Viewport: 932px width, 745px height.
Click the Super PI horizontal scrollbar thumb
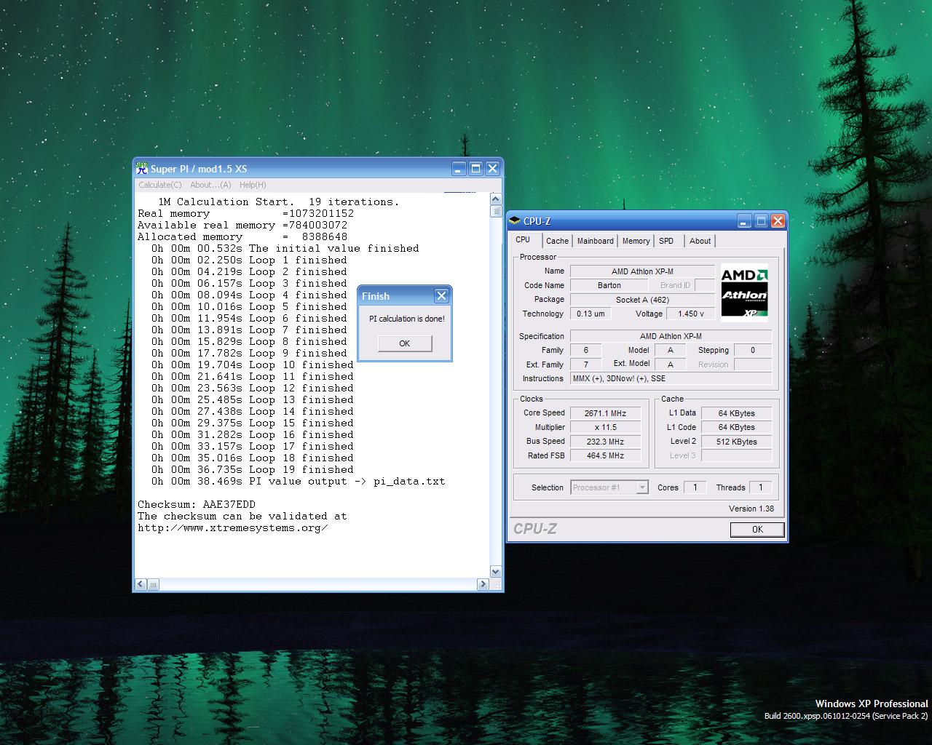(153, 584)
